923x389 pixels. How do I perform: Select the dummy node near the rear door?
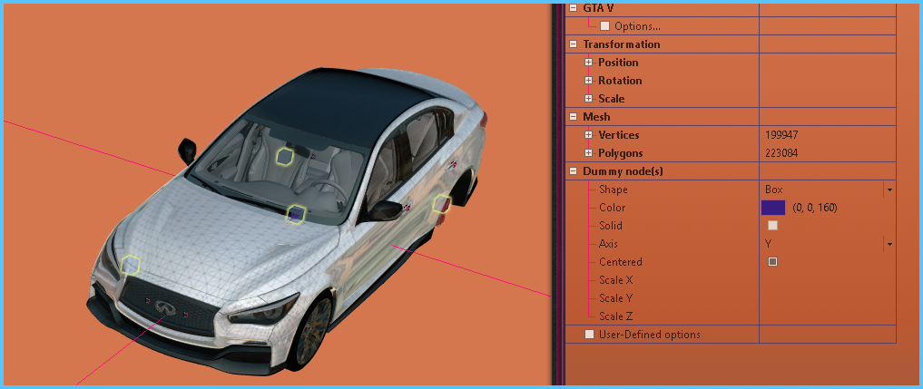(x=442, y=204)
